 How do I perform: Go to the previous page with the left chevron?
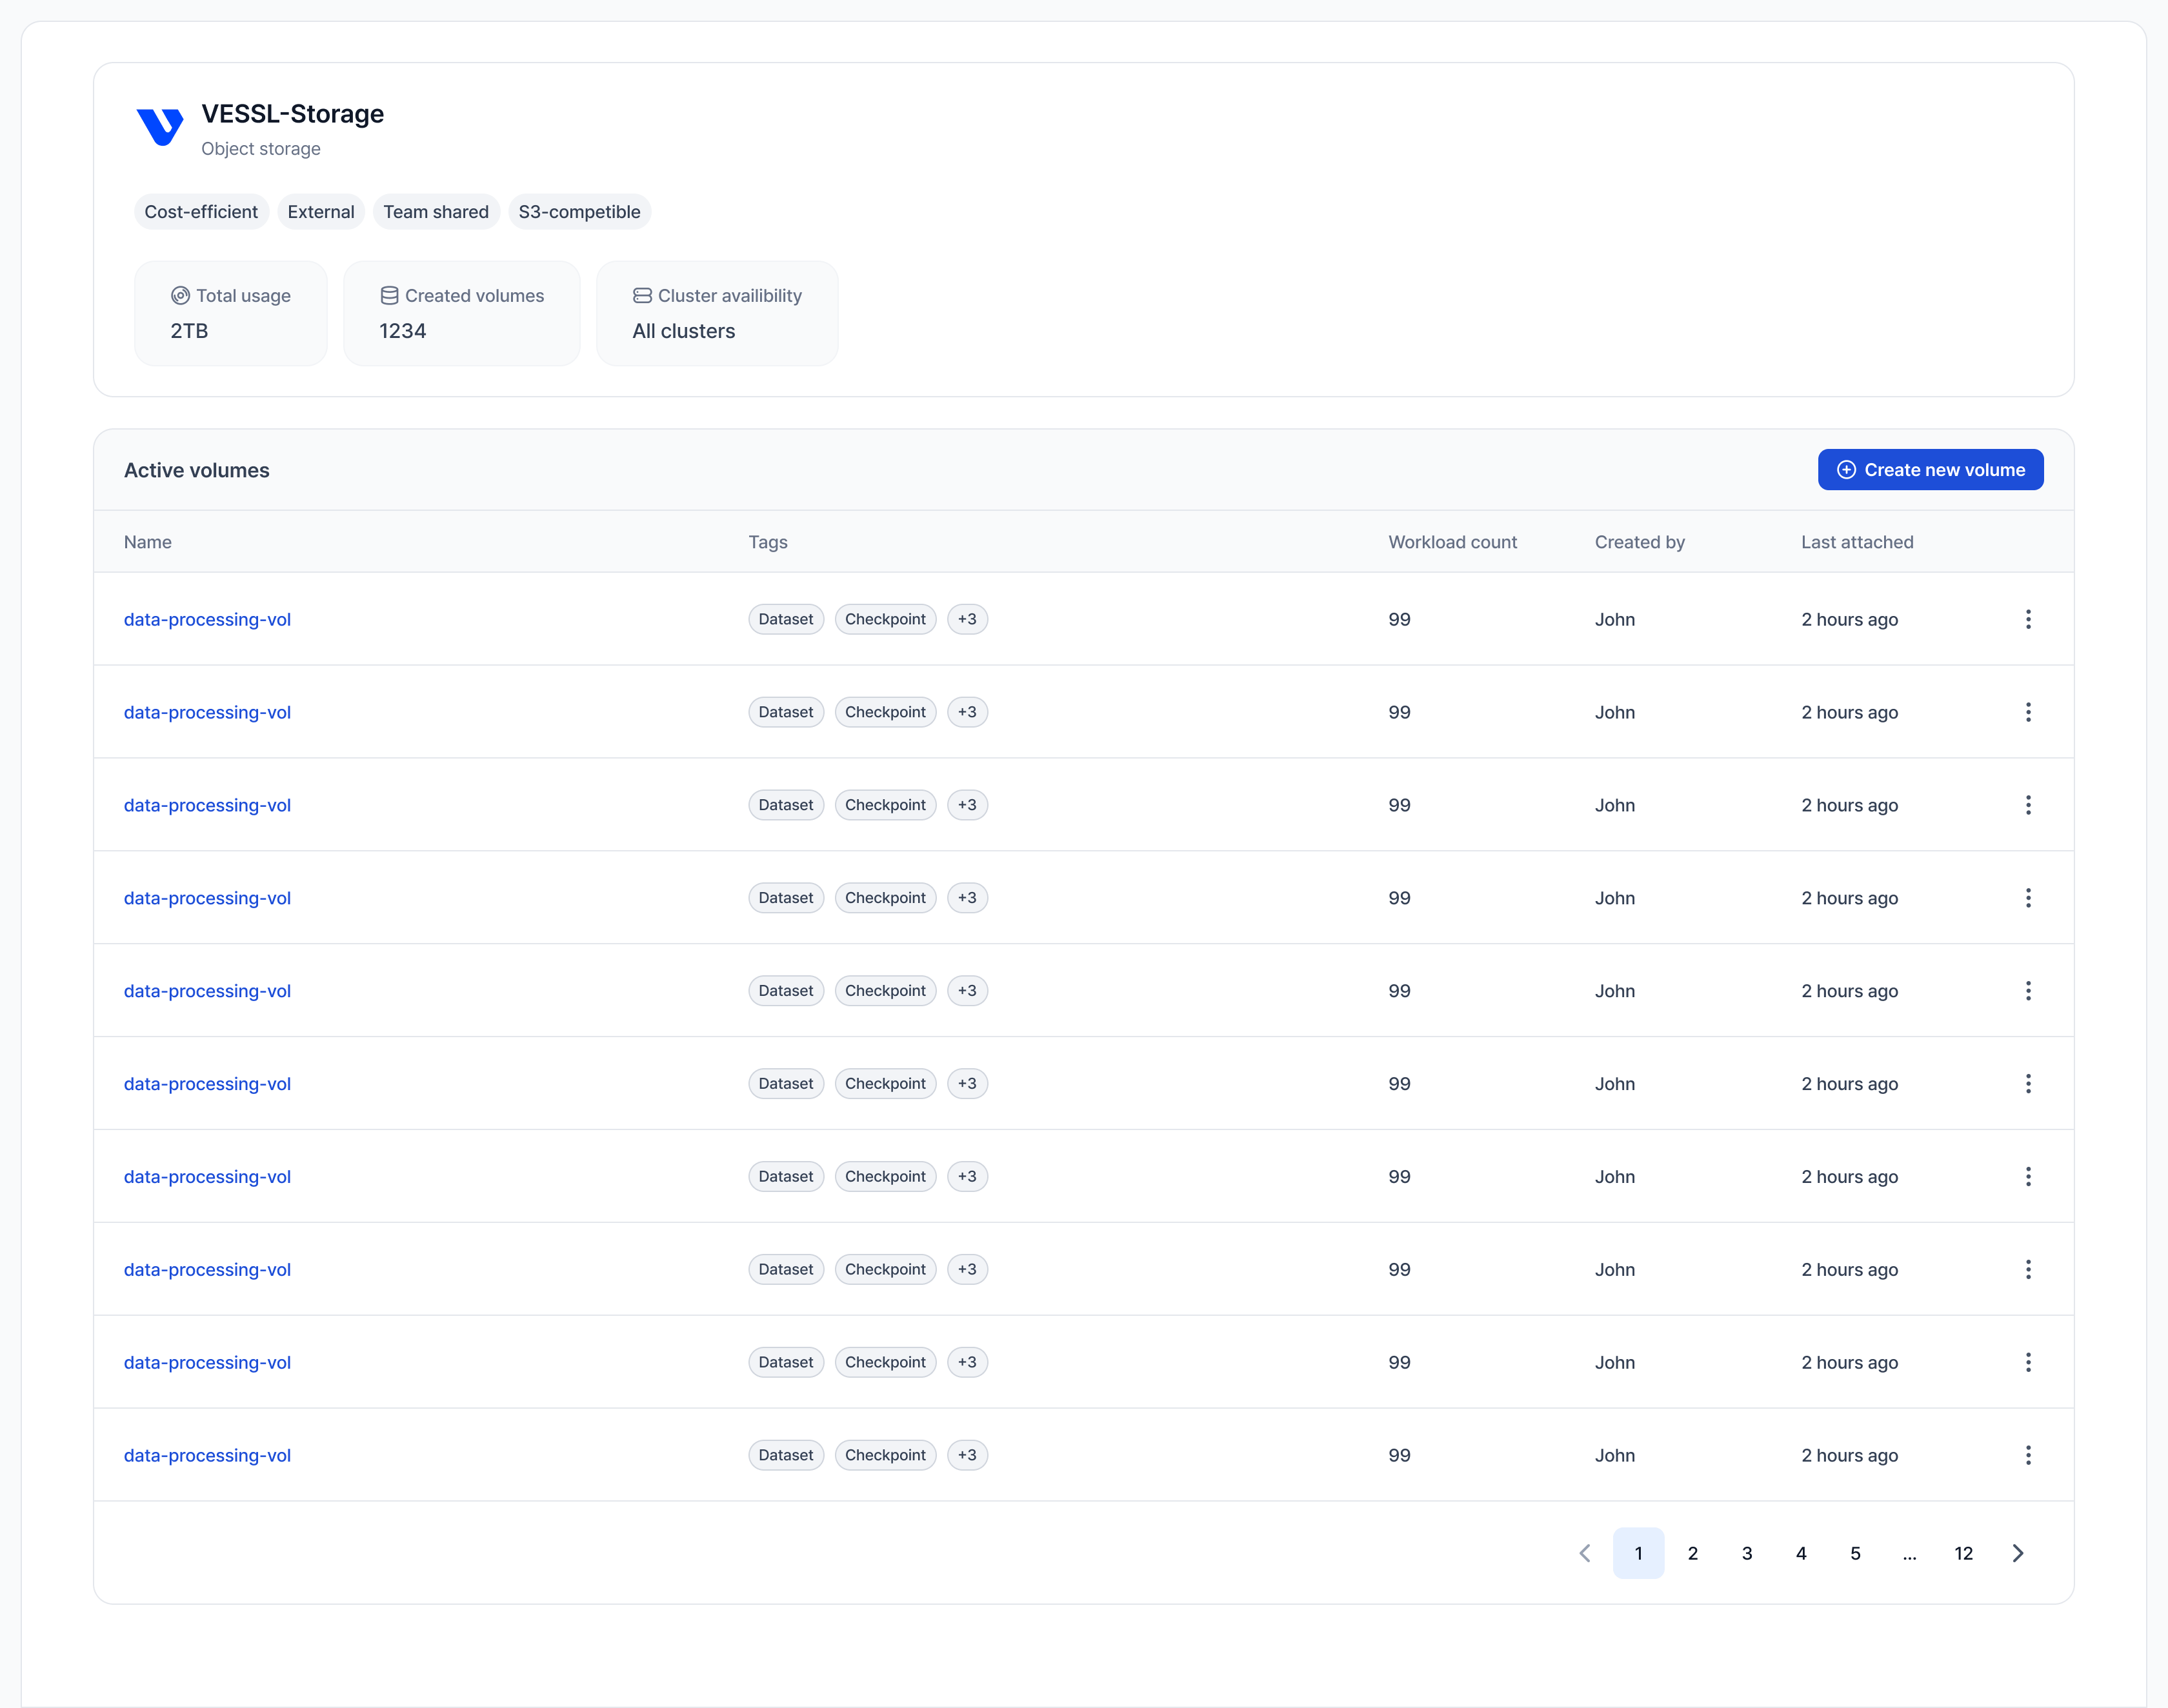click(1585, 1553)
